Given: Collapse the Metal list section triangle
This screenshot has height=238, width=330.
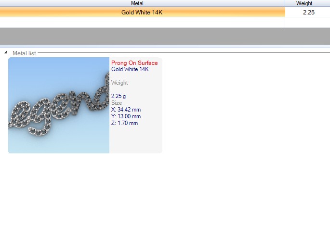Looking at the screenshot, I should [6, 52].
